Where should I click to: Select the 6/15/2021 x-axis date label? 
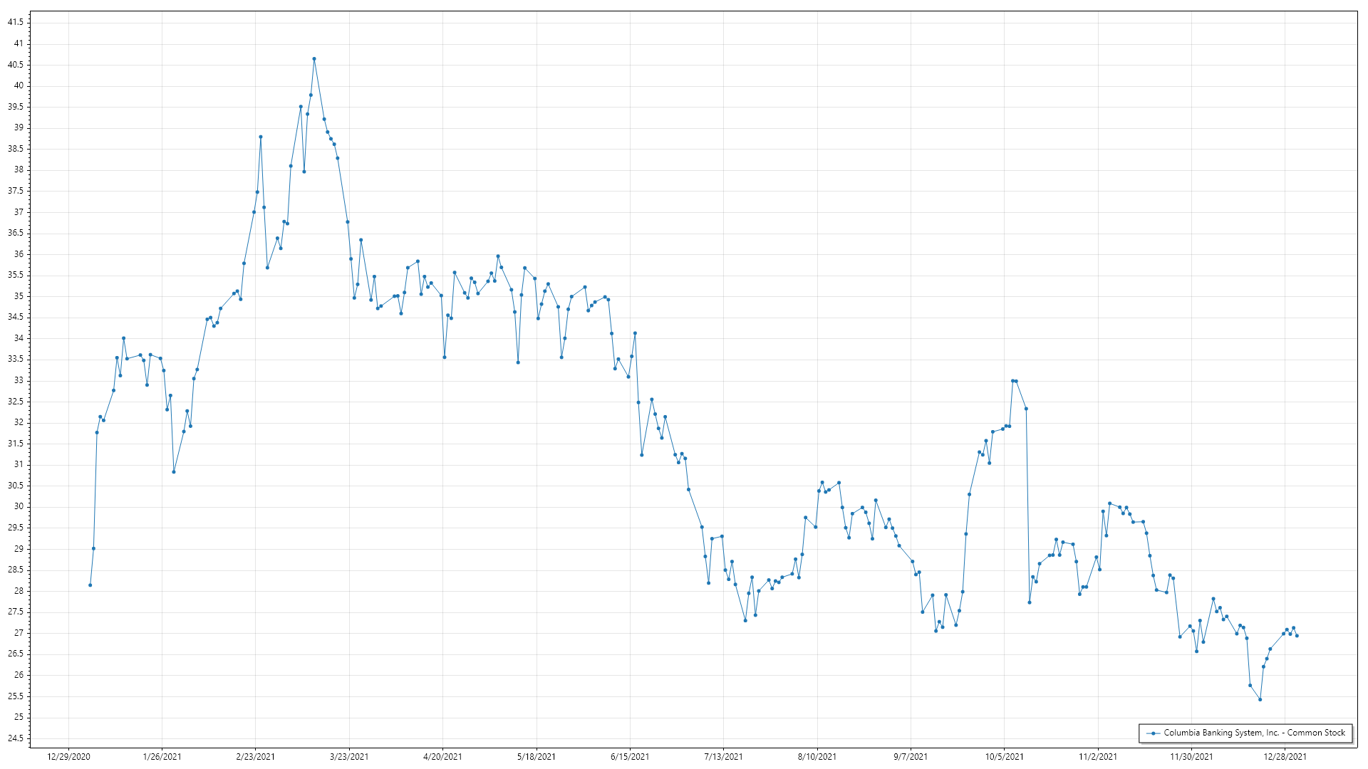click(x=630, y=756)
